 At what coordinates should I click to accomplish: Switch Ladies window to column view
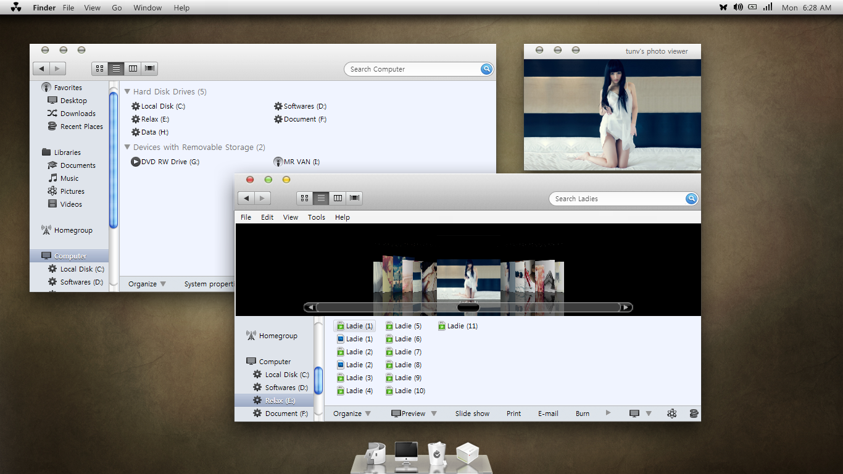point(338,198)
